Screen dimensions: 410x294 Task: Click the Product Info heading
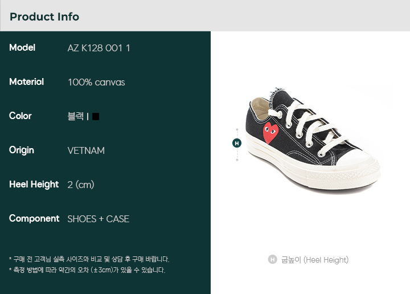click(44, 17)
